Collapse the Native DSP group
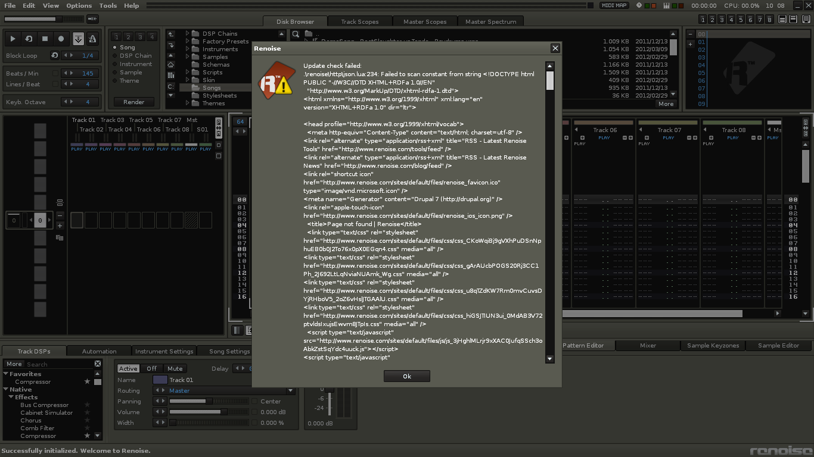 pyautogui.click(x=6, y=389)
